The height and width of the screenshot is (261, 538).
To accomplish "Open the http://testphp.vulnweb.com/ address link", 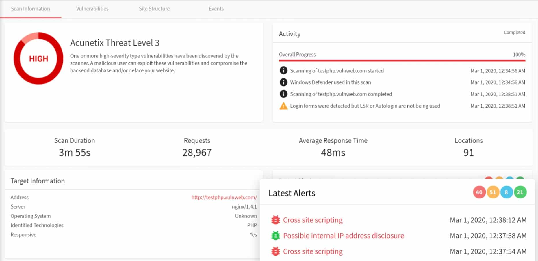I will point(224,197).
